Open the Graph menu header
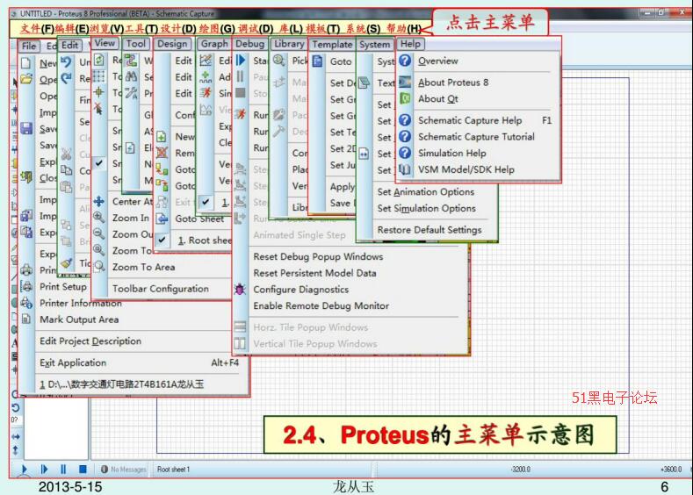The image size is (693, 495). tap(214, 44)
